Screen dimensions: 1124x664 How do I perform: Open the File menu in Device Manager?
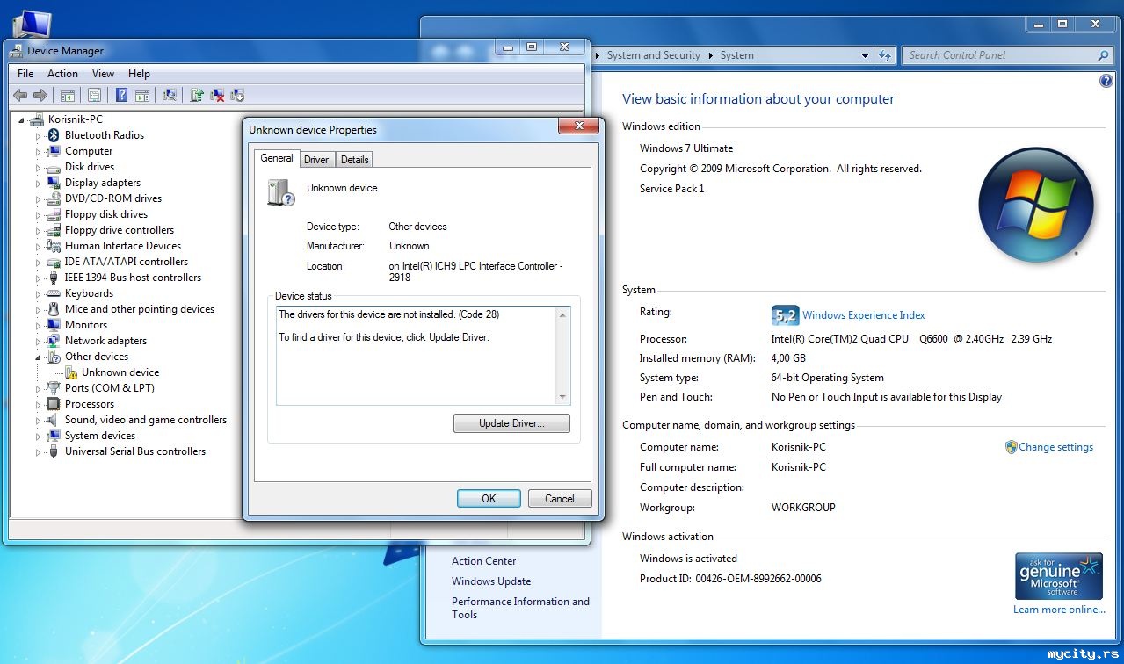point(25,74)
